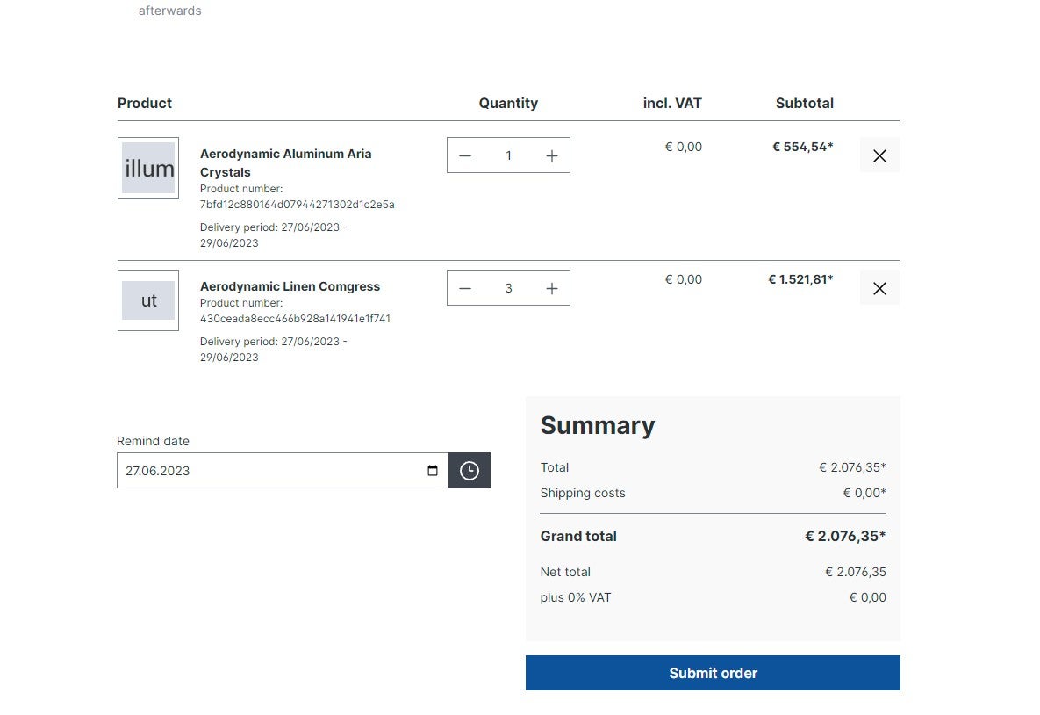Select product number 430ceada8ecc466b928a141941e1f741
The height and width of the screenshot is (715, 1040).
coord(295,319)
